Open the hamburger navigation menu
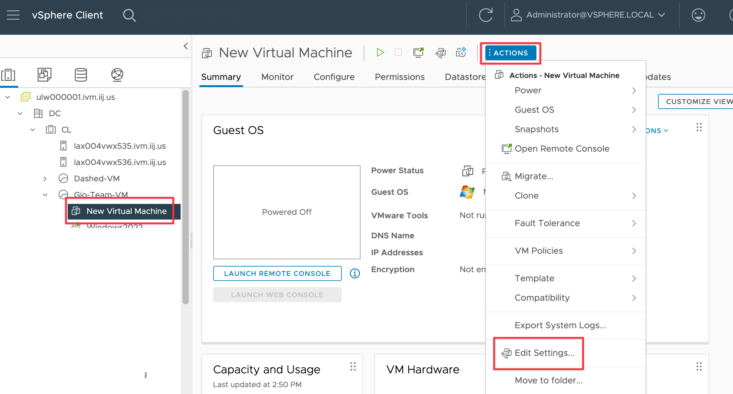 13,15
